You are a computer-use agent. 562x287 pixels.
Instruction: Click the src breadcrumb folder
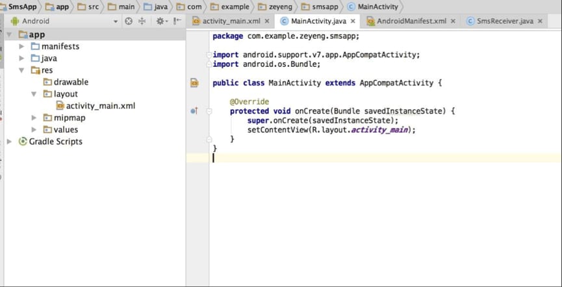88,6
